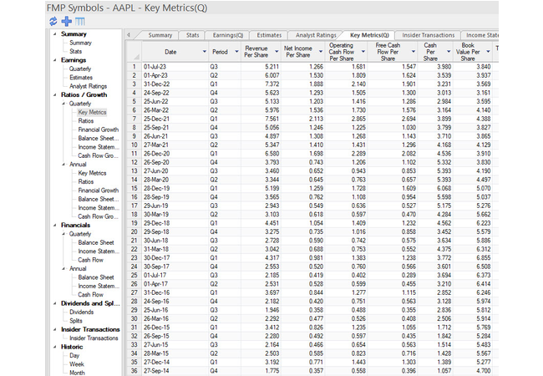Click the grid select-all corner cell
Image resolution: width=543 pixels, height=376 pixels.
point(134,52)
